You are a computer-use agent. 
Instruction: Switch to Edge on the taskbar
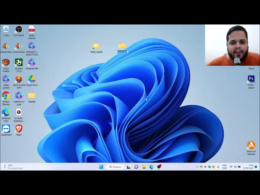tap(152, 167)
